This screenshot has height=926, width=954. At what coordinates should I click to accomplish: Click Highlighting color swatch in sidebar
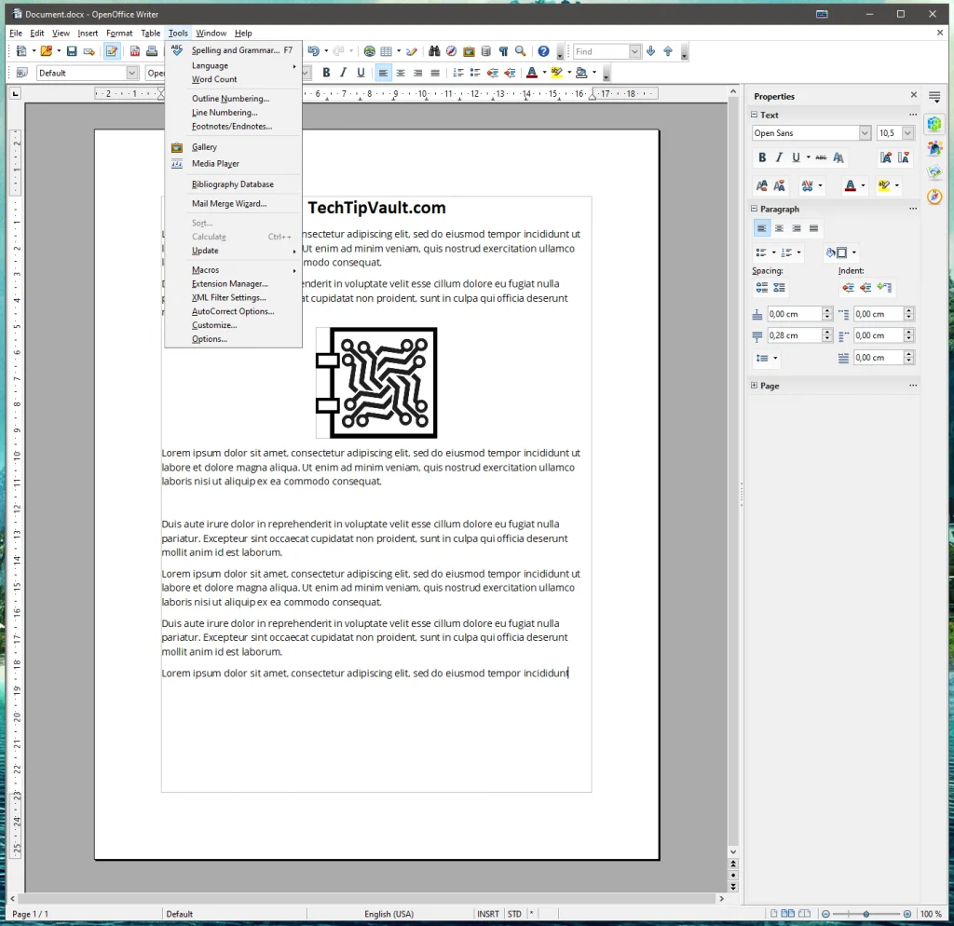coord(883,185)
